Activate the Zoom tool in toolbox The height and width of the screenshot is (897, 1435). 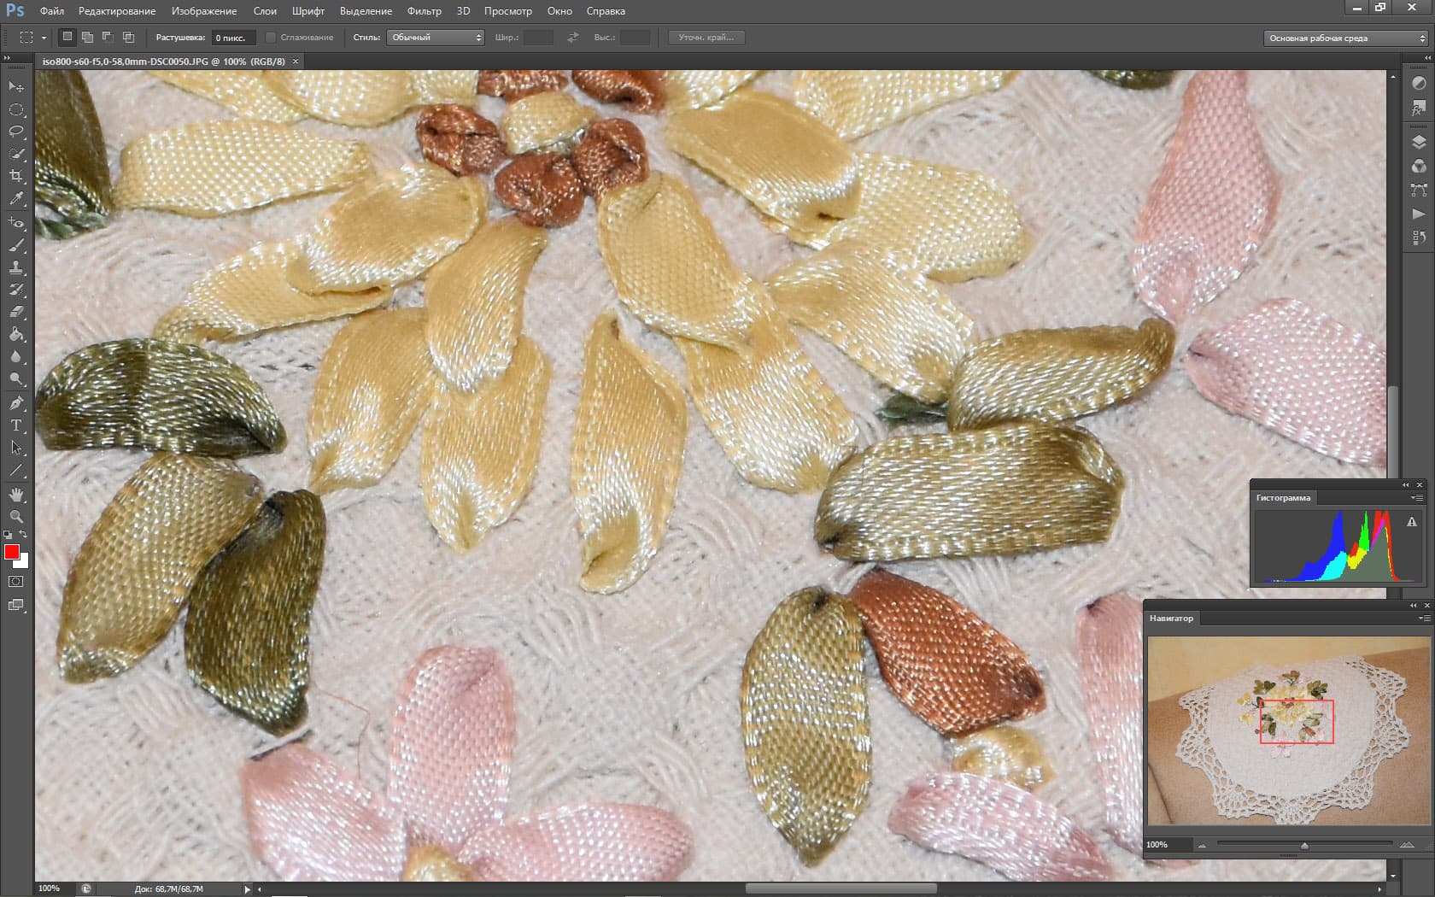(16, 517)
